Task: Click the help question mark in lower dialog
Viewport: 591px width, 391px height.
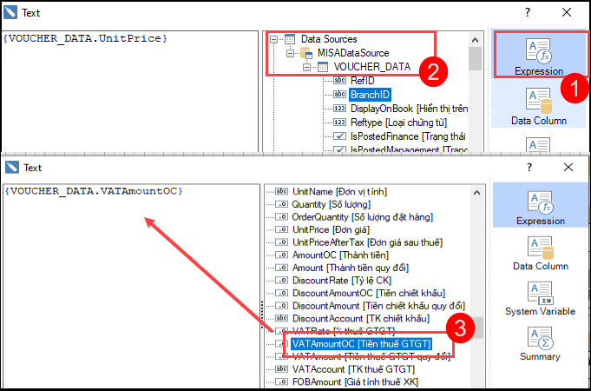Action: 529,168
